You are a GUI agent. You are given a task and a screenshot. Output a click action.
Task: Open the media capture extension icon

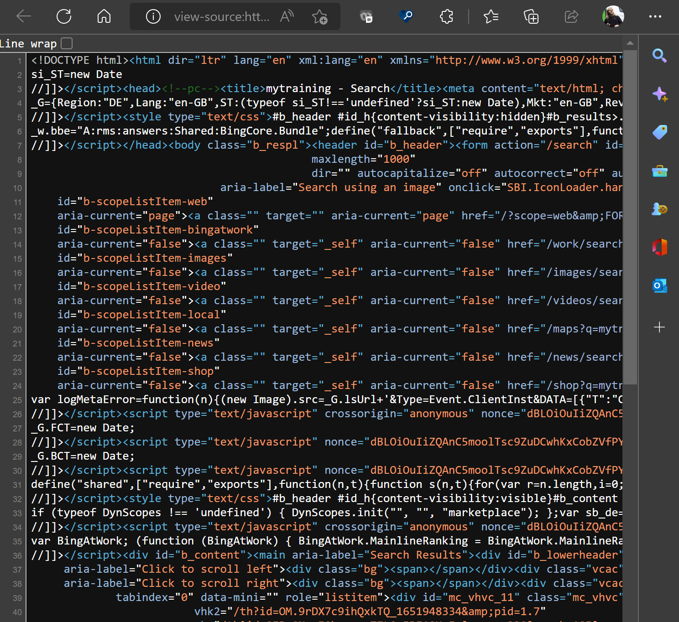tap(366, 17)
